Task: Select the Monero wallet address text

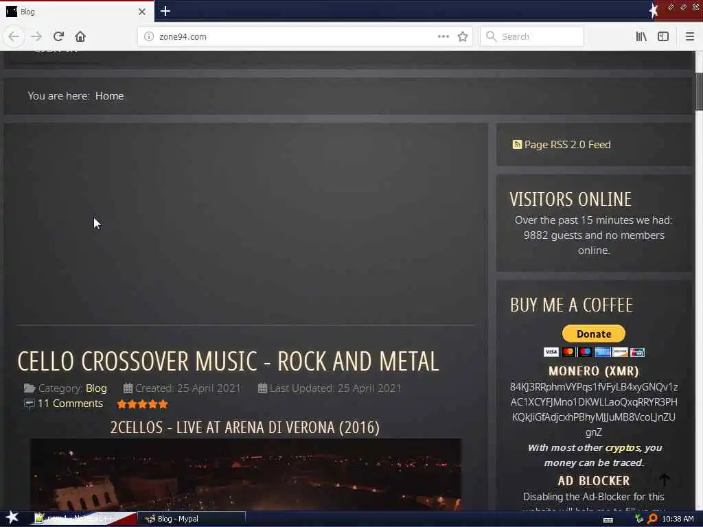Action: [594, 410]
